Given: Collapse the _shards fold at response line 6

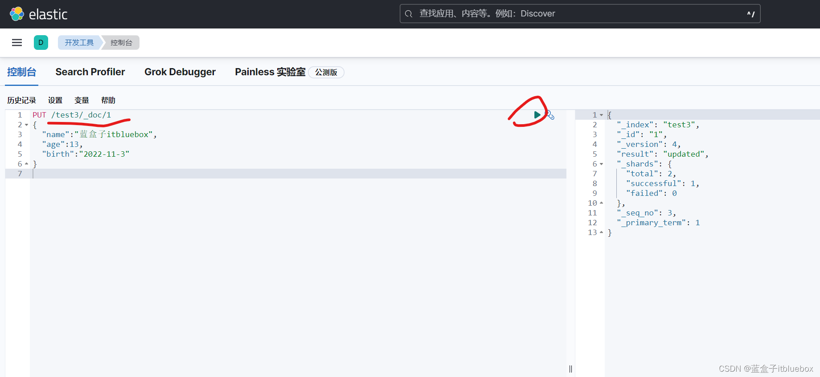Looking at the screenshot, I should coord(601,164).
